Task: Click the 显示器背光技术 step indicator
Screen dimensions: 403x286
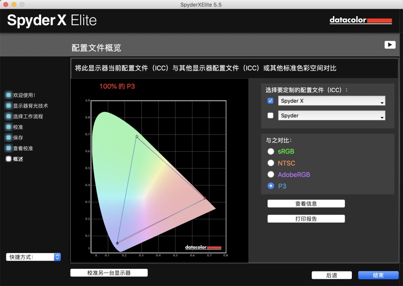Action: coord(9,106)
